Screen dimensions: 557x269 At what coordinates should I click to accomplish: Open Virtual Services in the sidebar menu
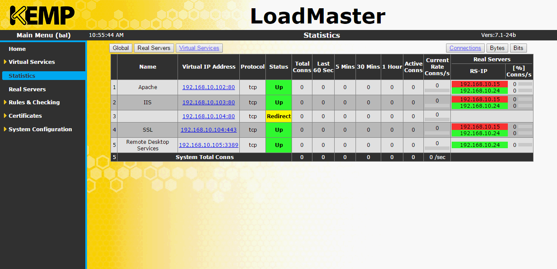pyautogui.click(x=32, y=62)
